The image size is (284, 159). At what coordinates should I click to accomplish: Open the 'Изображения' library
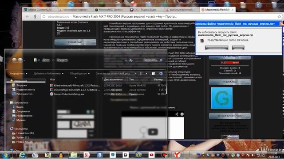[x=24, y=116]
